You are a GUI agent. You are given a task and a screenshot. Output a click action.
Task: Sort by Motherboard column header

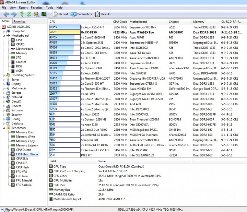tap(148, 22)
